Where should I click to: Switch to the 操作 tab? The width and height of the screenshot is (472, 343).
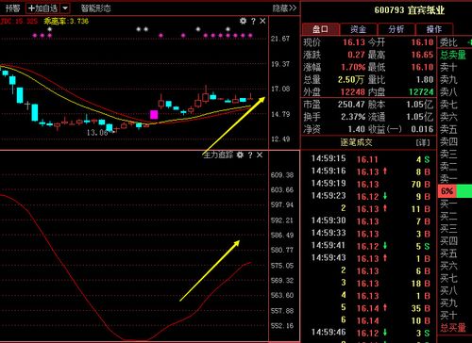[434, 29]
